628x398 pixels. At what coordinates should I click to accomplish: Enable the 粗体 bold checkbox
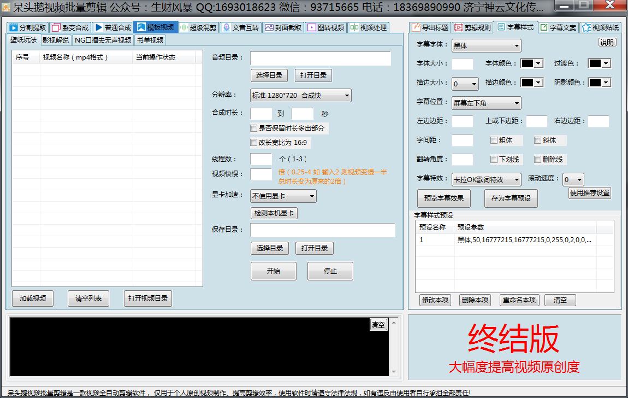(494, 141)
